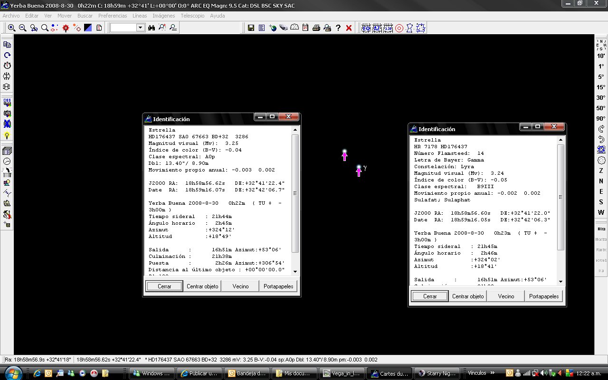The width and height of the screenshot is (608, 380).
Task: Set field of view to 10' button
Action: (601, 56)
